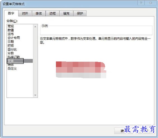
Task: Switch to the 数字 tab
Action: [x=11, y=13]
